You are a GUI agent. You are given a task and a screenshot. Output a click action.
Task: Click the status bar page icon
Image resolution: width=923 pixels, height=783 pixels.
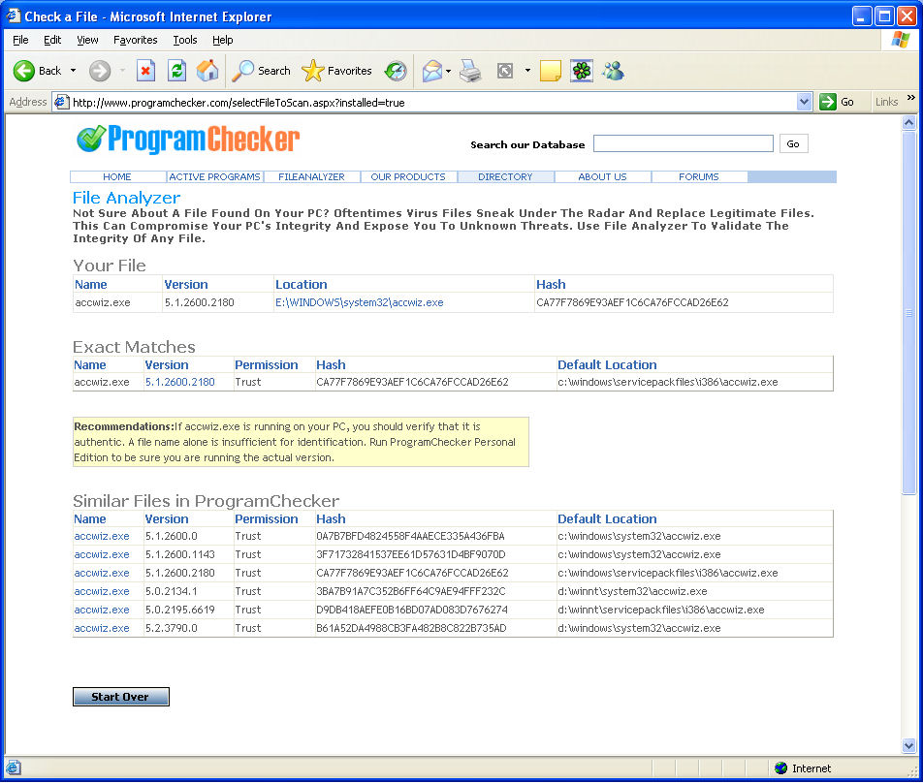click(x=13, y=767)
